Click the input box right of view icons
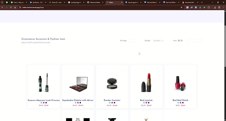The image size is (226, 121). 195,41
